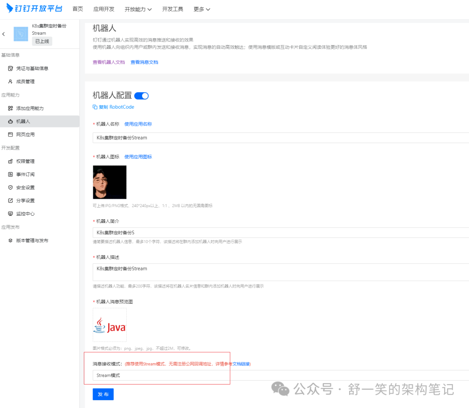Click the K8s app avatar in sidebar
Screen dimensions: 469x408
21,34
